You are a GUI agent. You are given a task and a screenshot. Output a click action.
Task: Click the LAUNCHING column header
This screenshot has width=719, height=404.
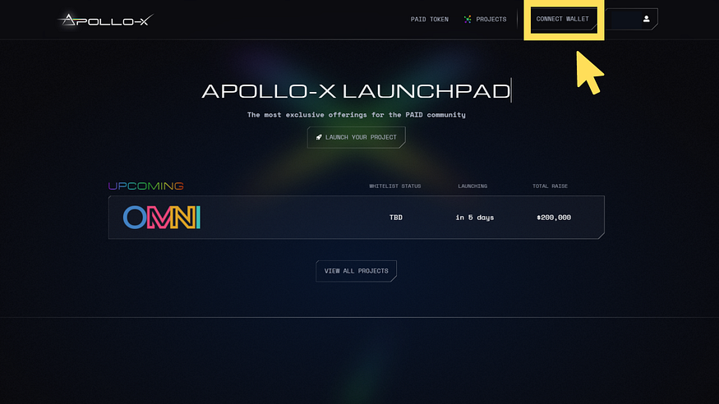pos(472,186)
